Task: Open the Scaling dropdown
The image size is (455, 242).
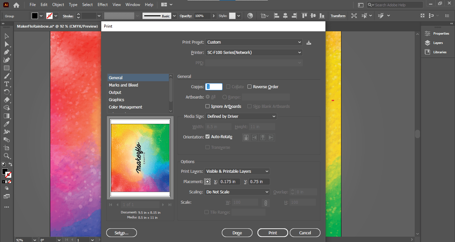Action: click(237, 192)
